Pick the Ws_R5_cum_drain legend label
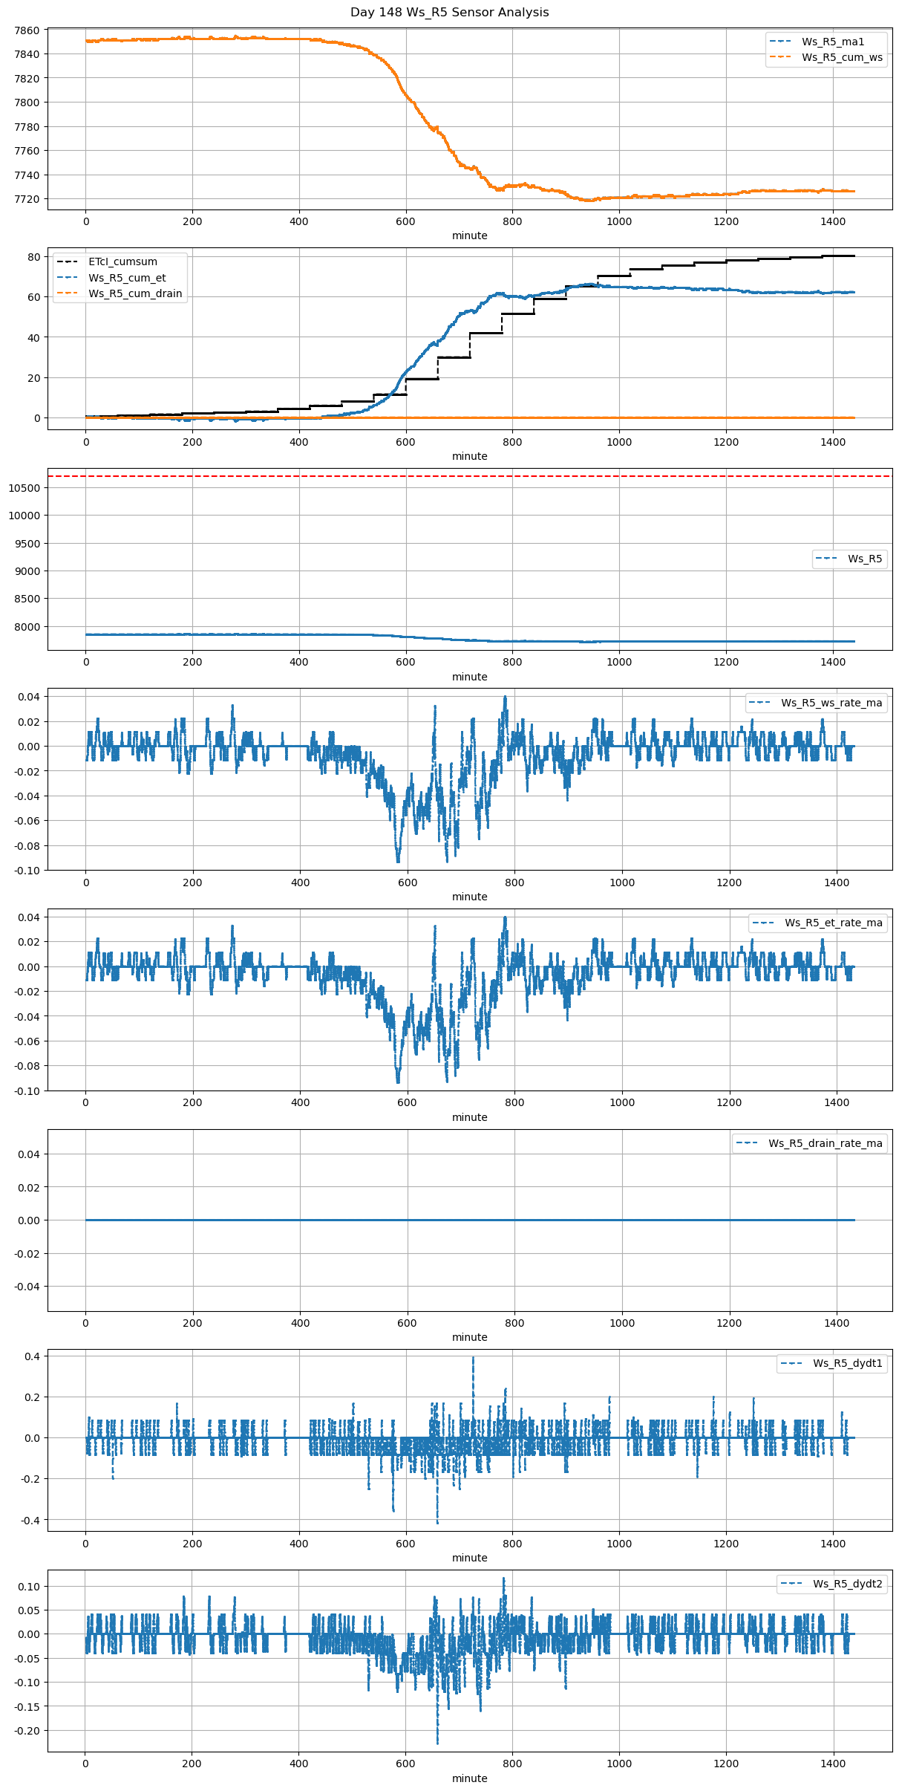The width and height of the screenshot is (899, 1791). pyautogui.click(x=135, y=293)
